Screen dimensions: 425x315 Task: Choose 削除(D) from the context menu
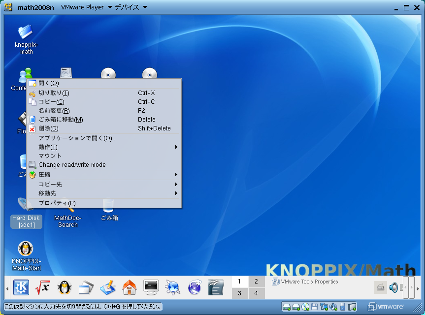coord(104,128)
